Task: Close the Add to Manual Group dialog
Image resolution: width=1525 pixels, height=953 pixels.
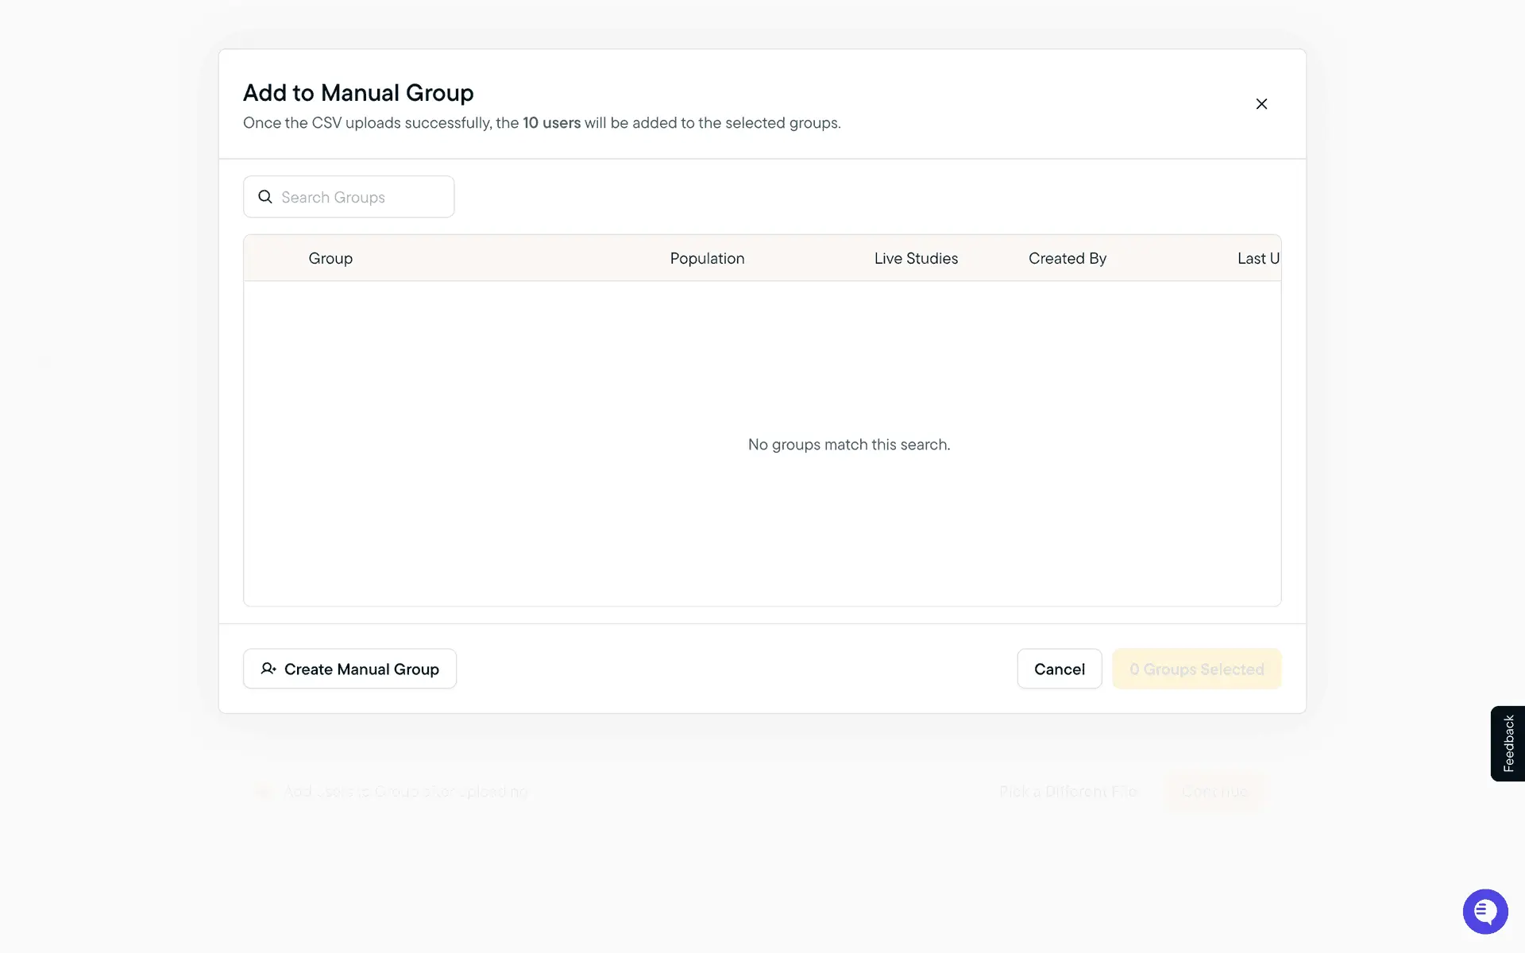Action: 1261,104
